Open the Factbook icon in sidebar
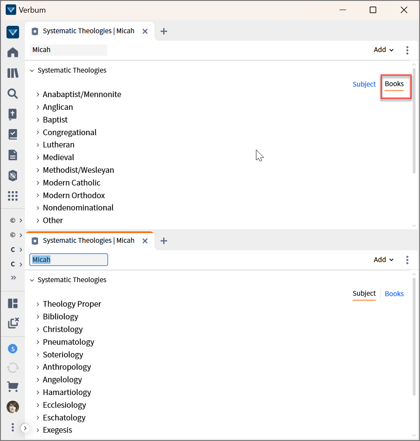 [x=13, y=114]
